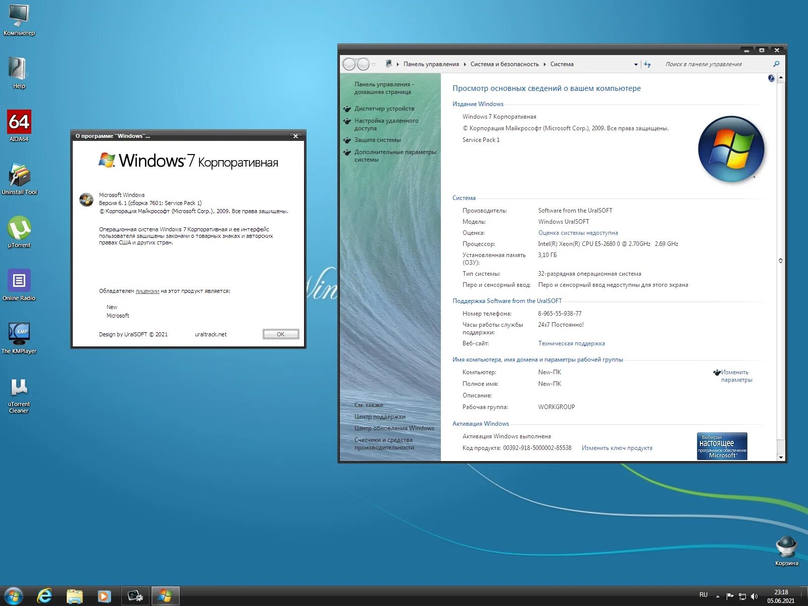Open the address bar history dropdown
The width and height of the screenshot is (808, 606).
click(636, 65)
